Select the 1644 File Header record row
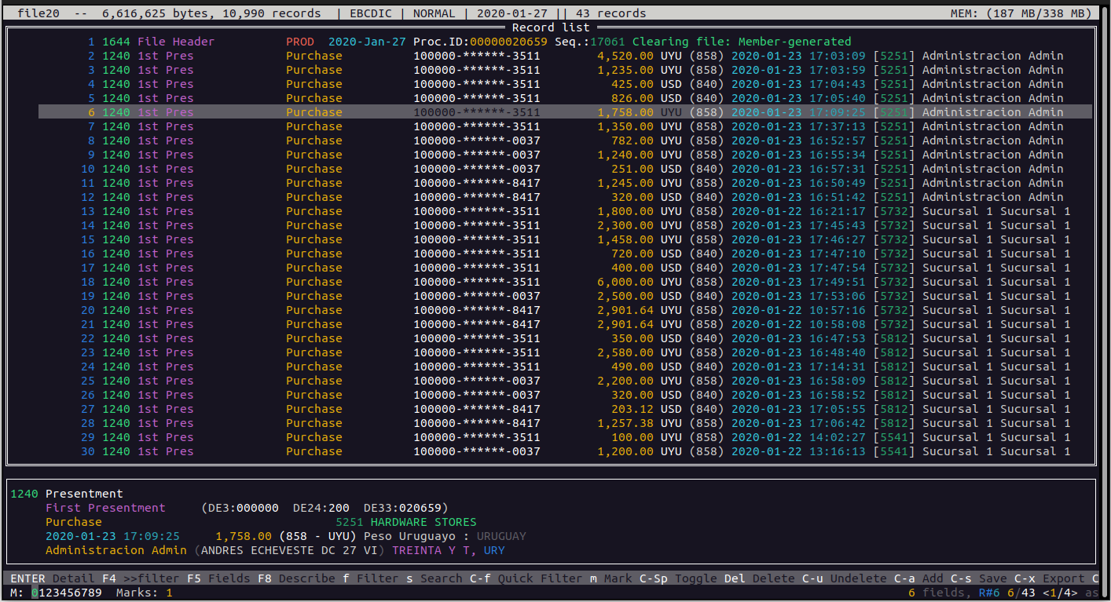Image resolution: width=1111 pixels, height=602 pixels. [x=550, y=42]
